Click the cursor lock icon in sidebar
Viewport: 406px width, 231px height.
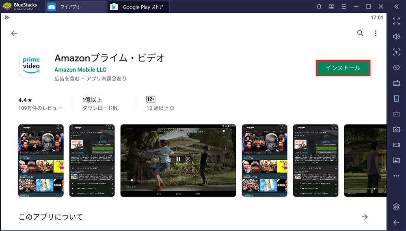click(x=396, y=52)
